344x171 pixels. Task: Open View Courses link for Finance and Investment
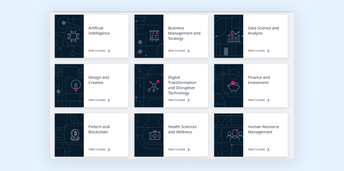[x=256, y=100]
